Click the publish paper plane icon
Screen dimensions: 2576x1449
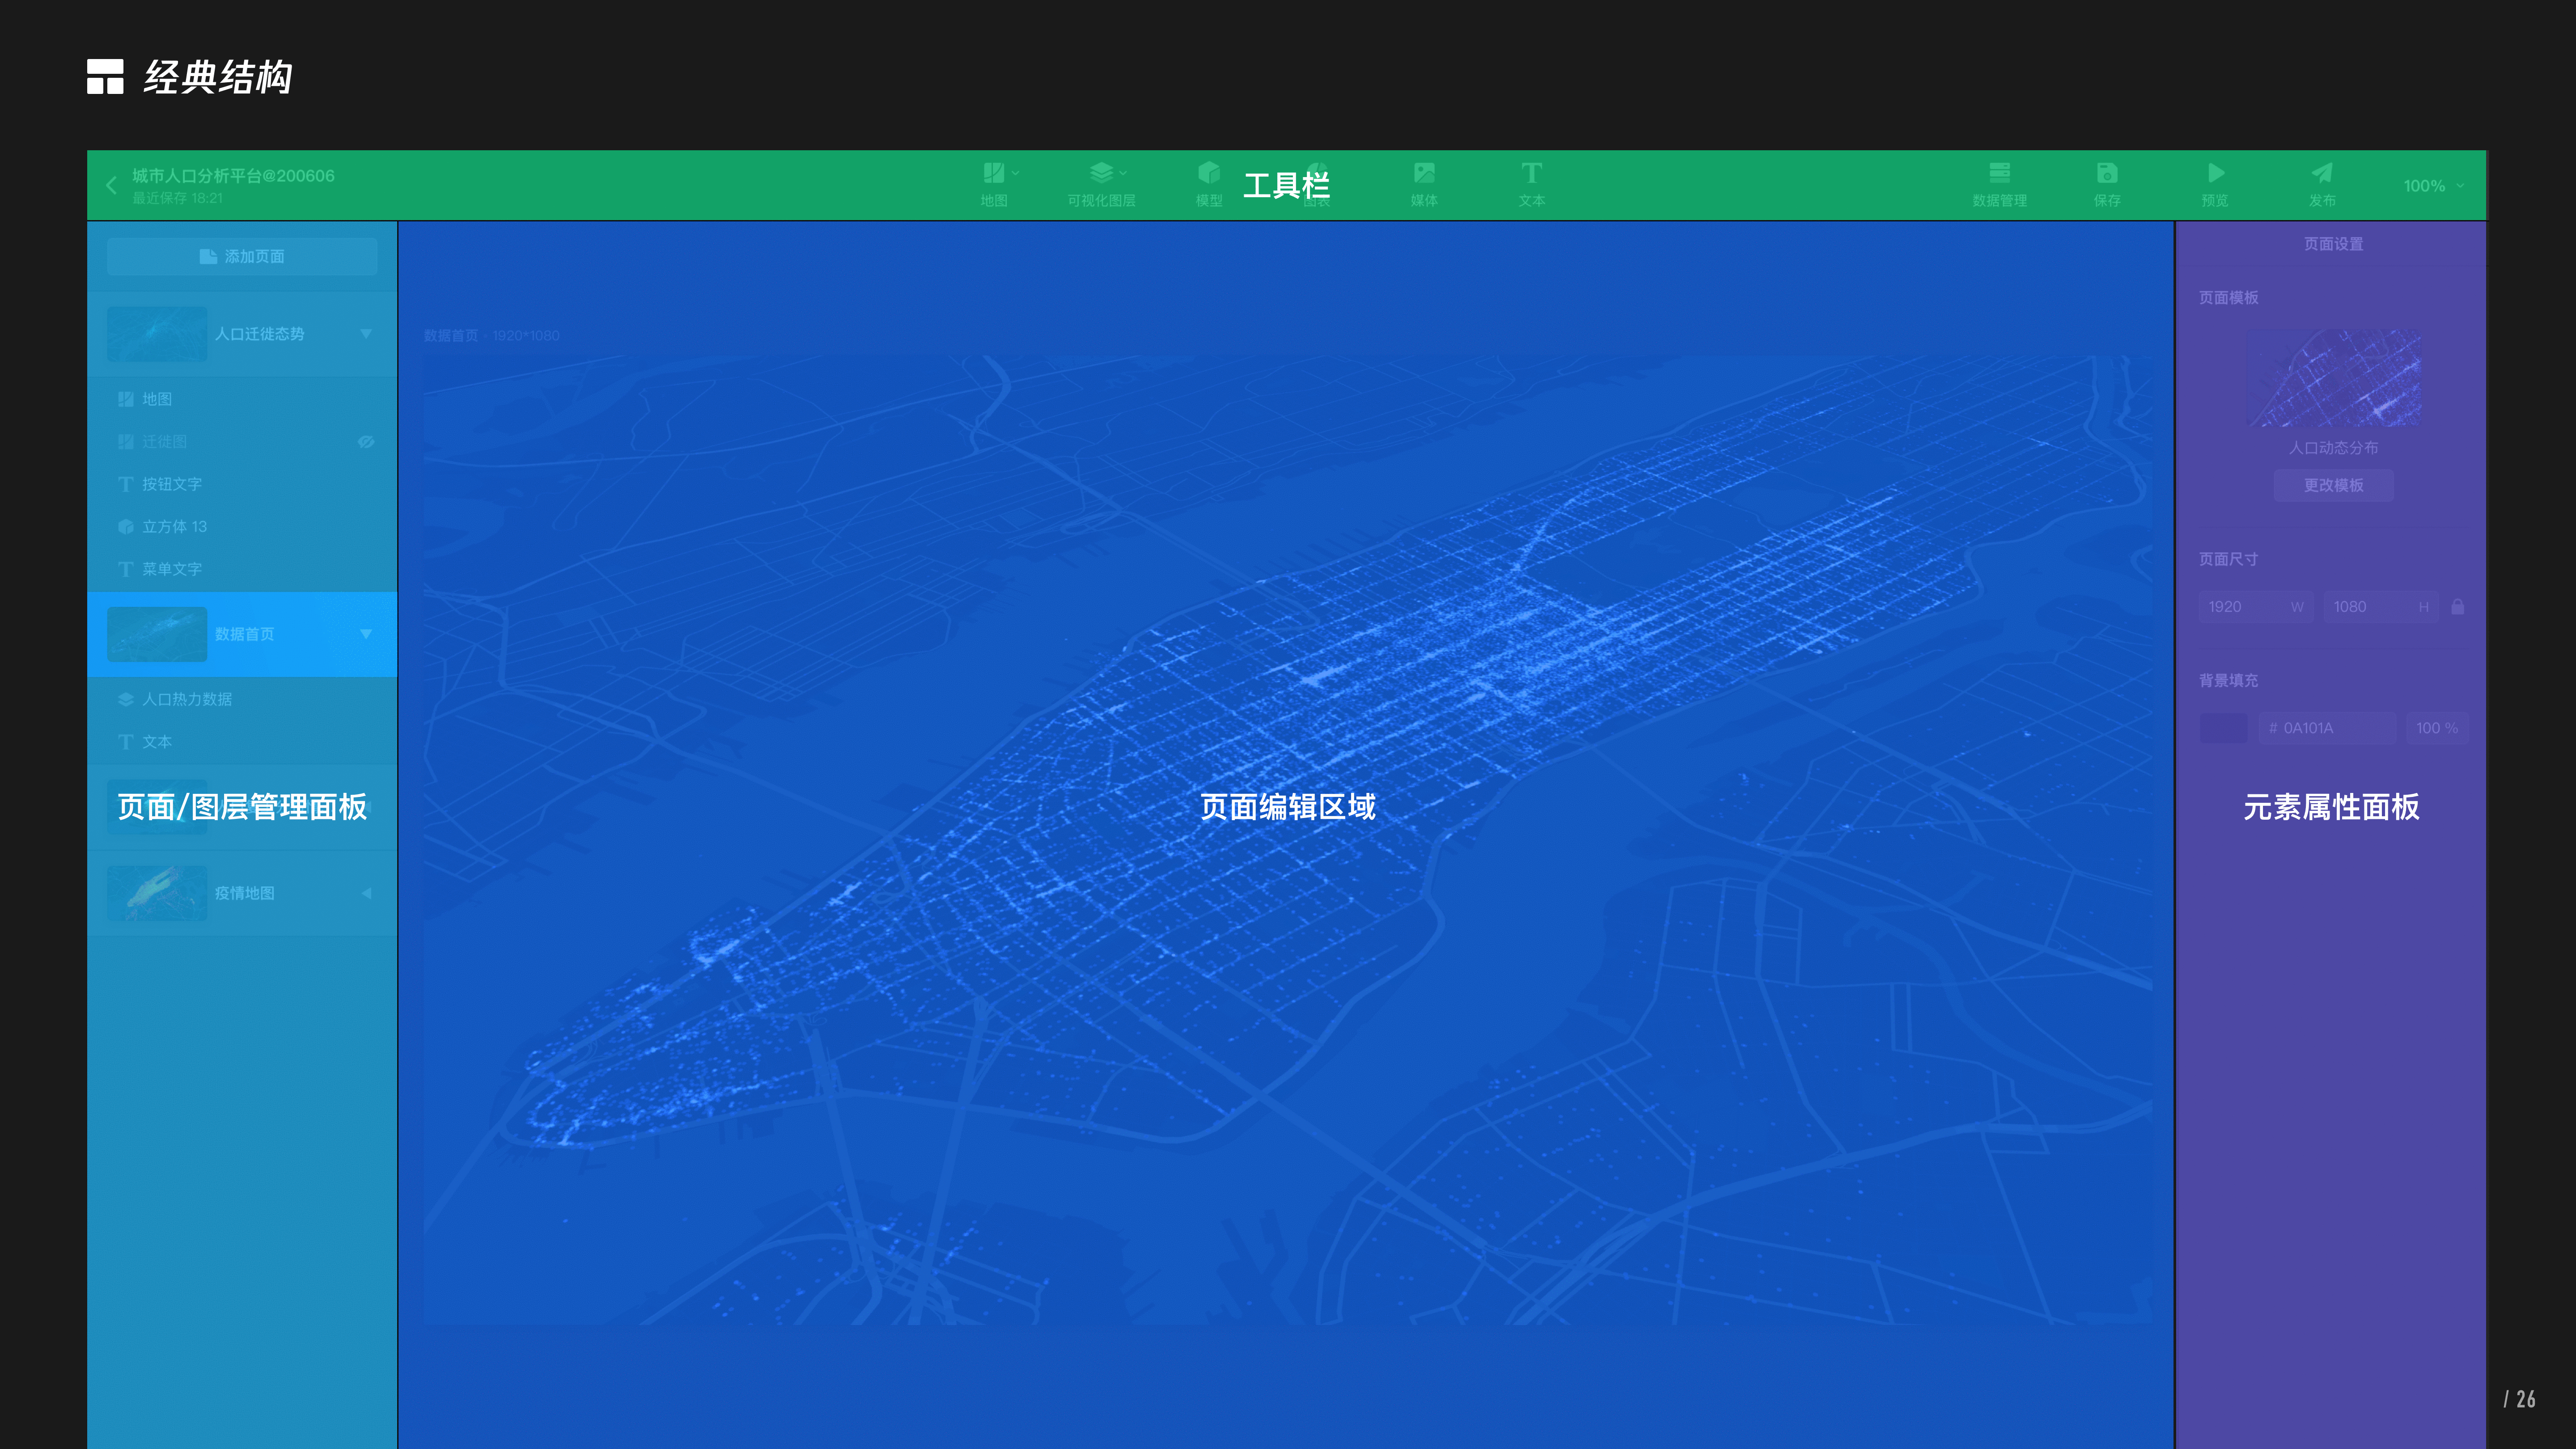coord(2322,174)
